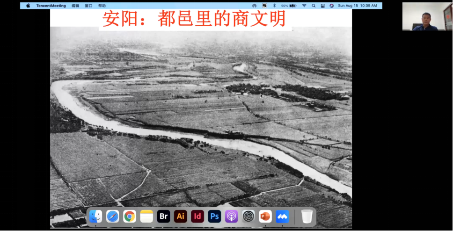Viewport: 453px width, 231px height.
Task: Click the Wi-Fi status icon
Action: coord(304,6)
